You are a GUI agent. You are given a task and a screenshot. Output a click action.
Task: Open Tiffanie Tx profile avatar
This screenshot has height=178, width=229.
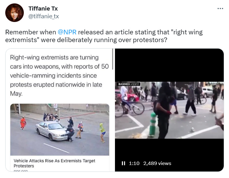[x=15, y=13]
